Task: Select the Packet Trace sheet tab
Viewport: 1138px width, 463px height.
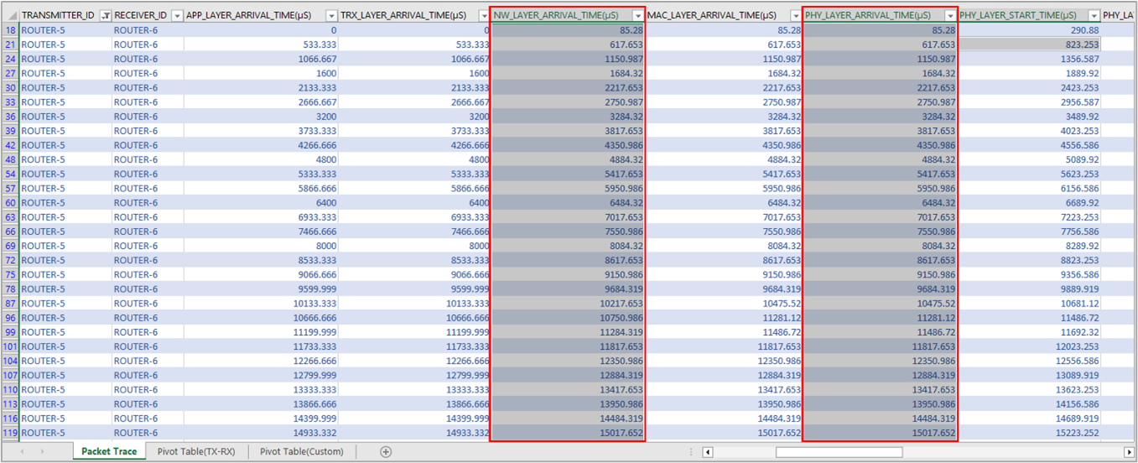Action: tap(109, 452)
